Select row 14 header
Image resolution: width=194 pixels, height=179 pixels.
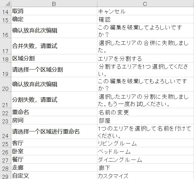tap(5, 11)
